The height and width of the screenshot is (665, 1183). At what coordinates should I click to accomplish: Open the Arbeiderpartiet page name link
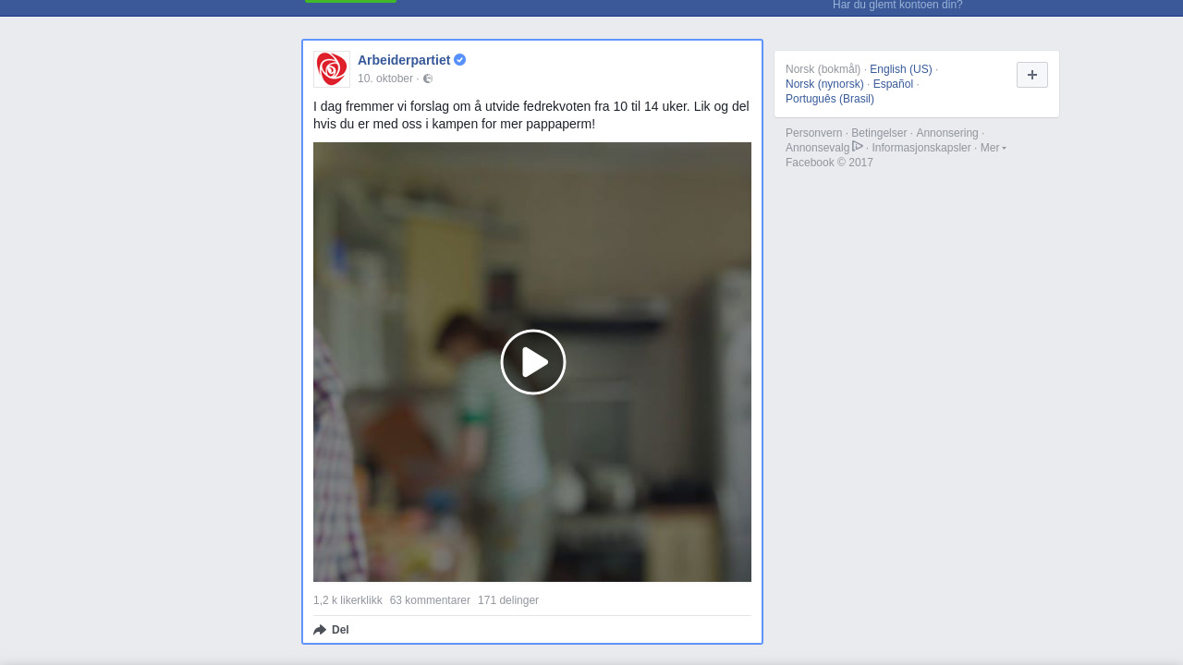pos(404,60)
